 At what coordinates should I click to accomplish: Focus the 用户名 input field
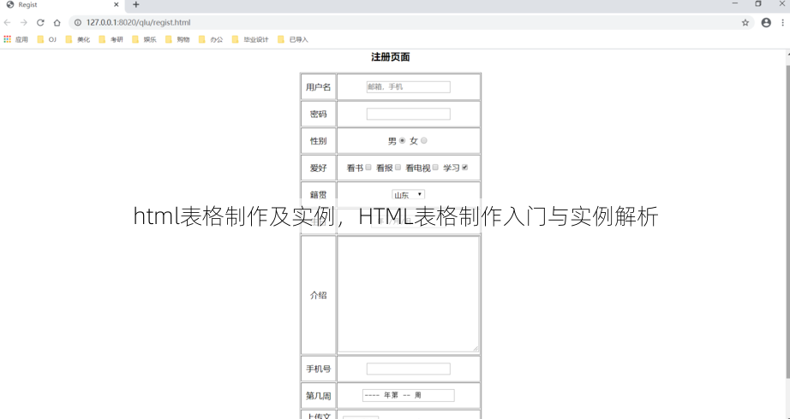(408, 87)
